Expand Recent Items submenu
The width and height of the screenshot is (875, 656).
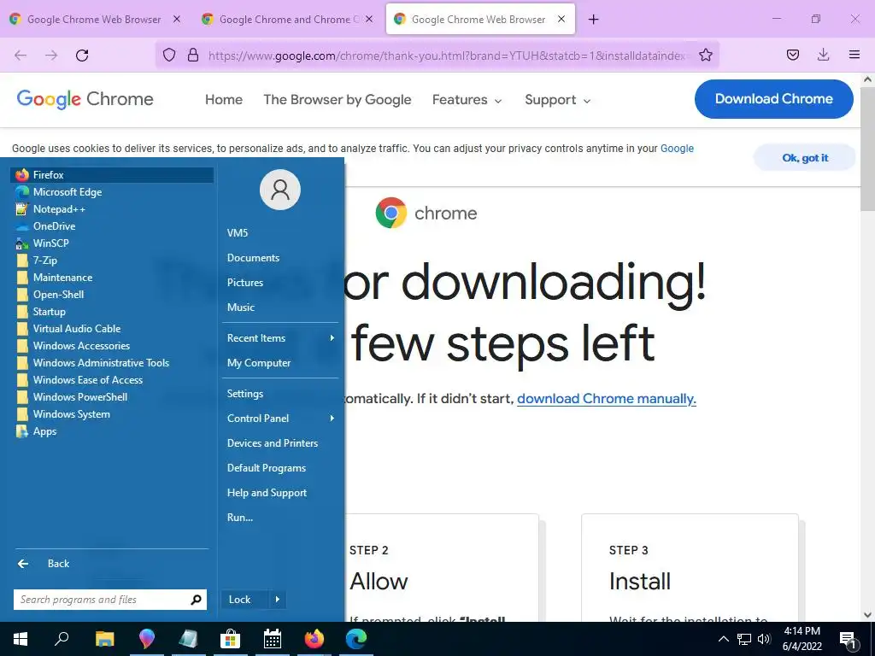pyautogui.click(x=280, y=338)
